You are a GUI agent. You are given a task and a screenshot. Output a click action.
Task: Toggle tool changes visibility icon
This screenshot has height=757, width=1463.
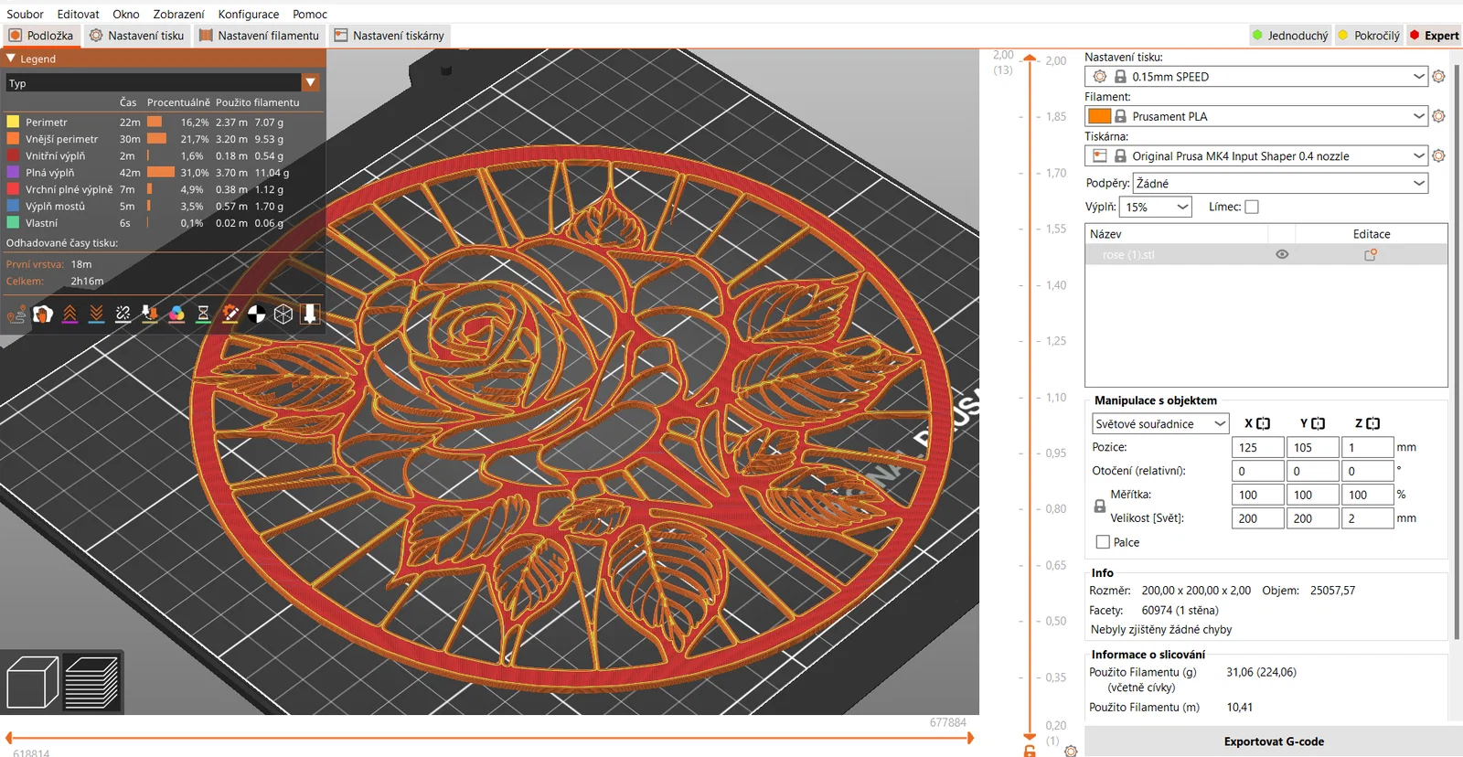(x=150, y=315)
